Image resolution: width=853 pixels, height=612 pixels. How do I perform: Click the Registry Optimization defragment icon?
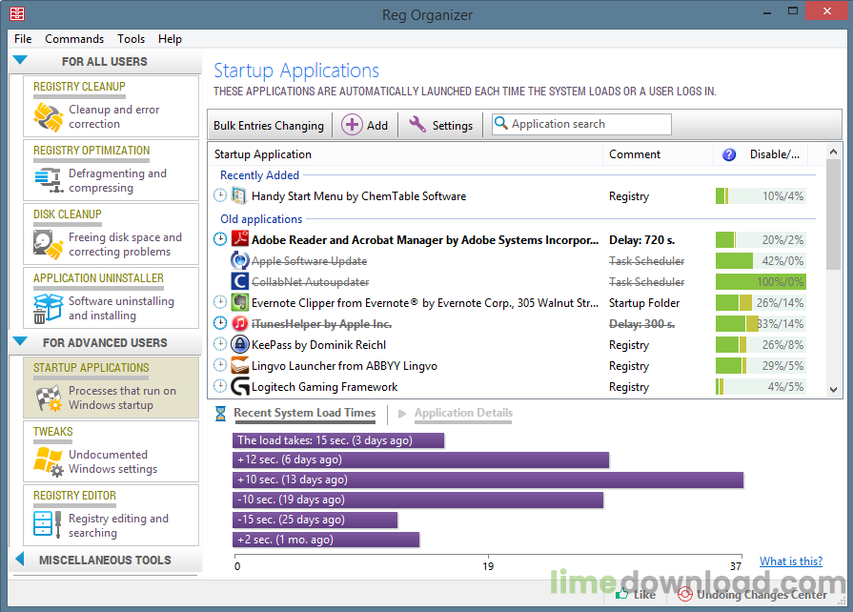click(48, 180)
